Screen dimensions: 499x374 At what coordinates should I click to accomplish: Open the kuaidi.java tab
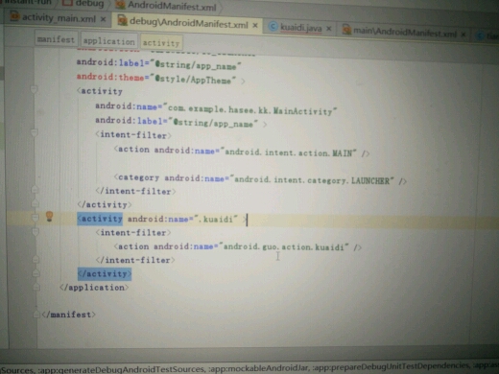(x=300, y=28)
